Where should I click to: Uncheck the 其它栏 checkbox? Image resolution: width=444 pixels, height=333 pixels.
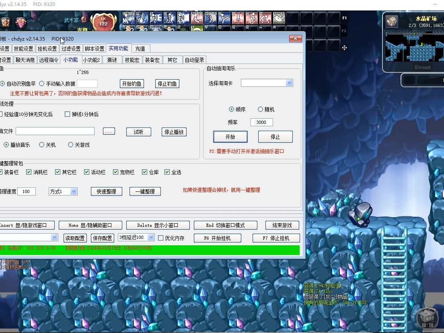point(58,172)
